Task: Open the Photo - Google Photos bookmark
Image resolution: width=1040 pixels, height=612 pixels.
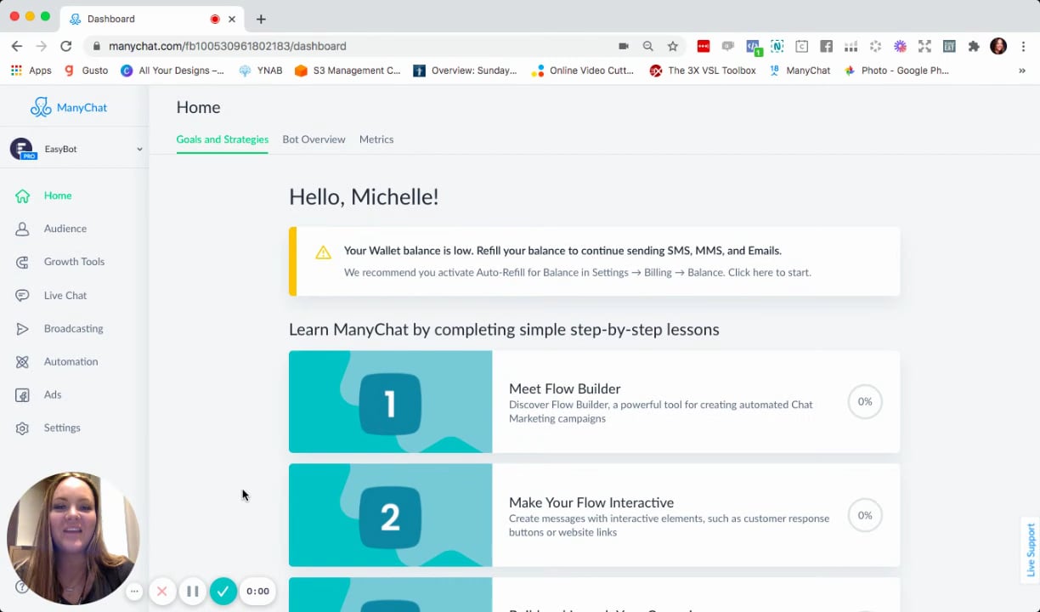Action: 896,71
